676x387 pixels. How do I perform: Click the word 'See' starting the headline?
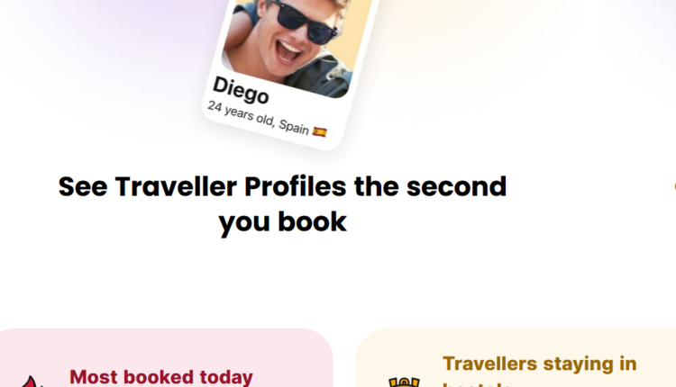coord(83,187)
